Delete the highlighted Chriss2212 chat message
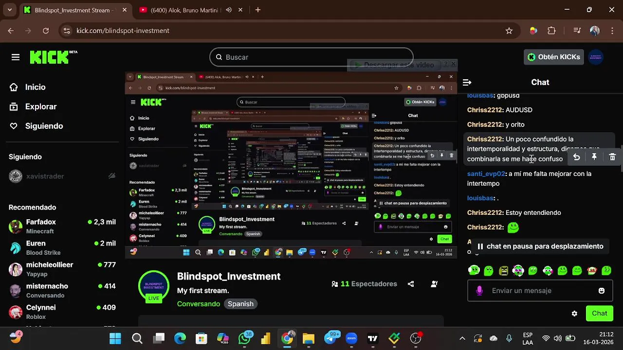Screen dimensions: 623x350 (612, 157)
